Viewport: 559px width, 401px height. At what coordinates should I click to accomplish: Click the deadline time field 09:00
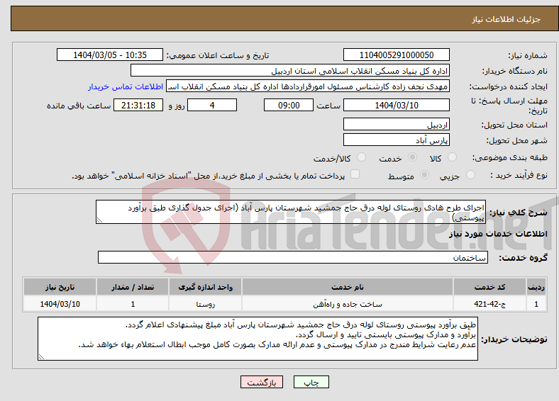pyautogui.click(x=289, y=105)
